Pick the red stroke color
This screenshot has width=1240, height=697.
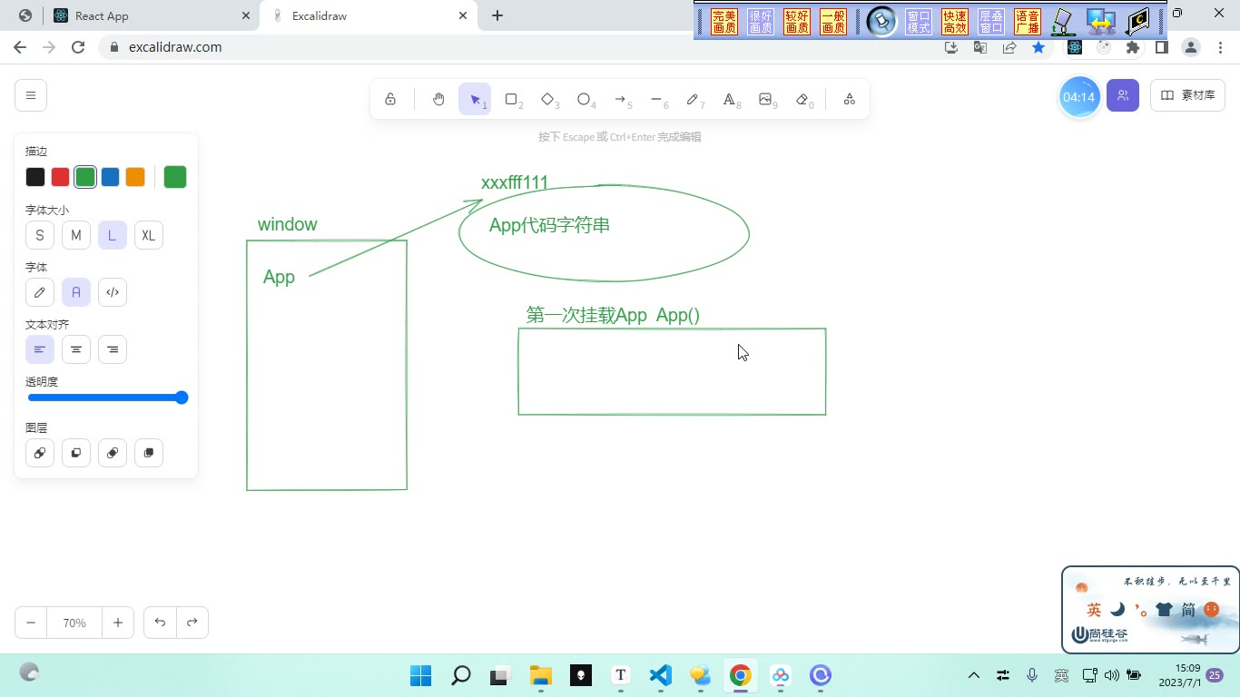(x=60, y=177)
